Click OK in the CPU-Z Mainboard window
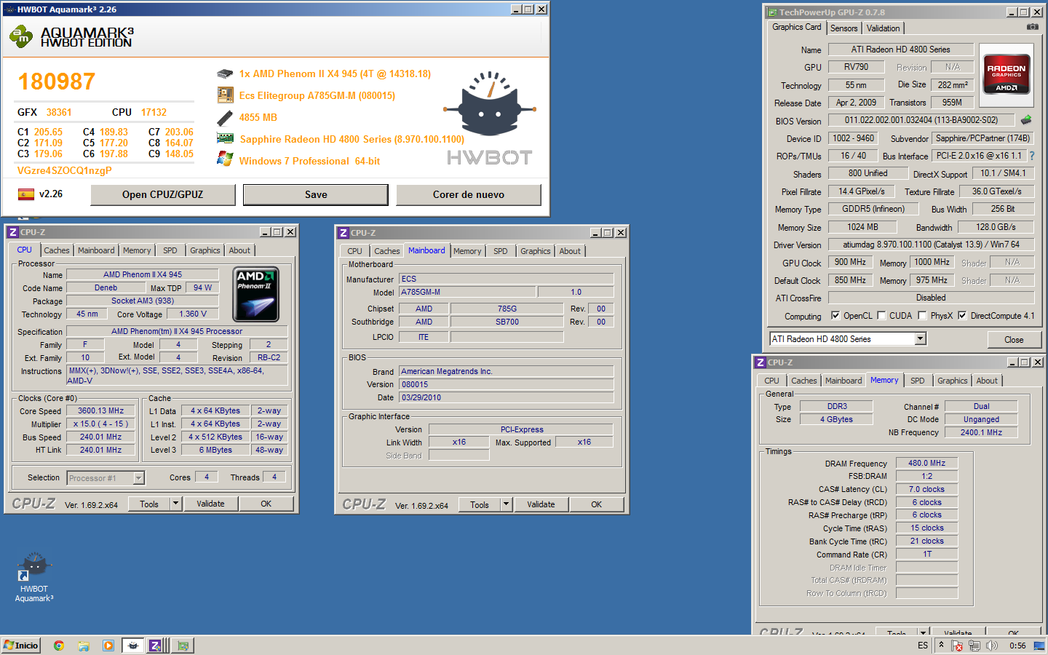The image size is (1048, 655). 597,504
